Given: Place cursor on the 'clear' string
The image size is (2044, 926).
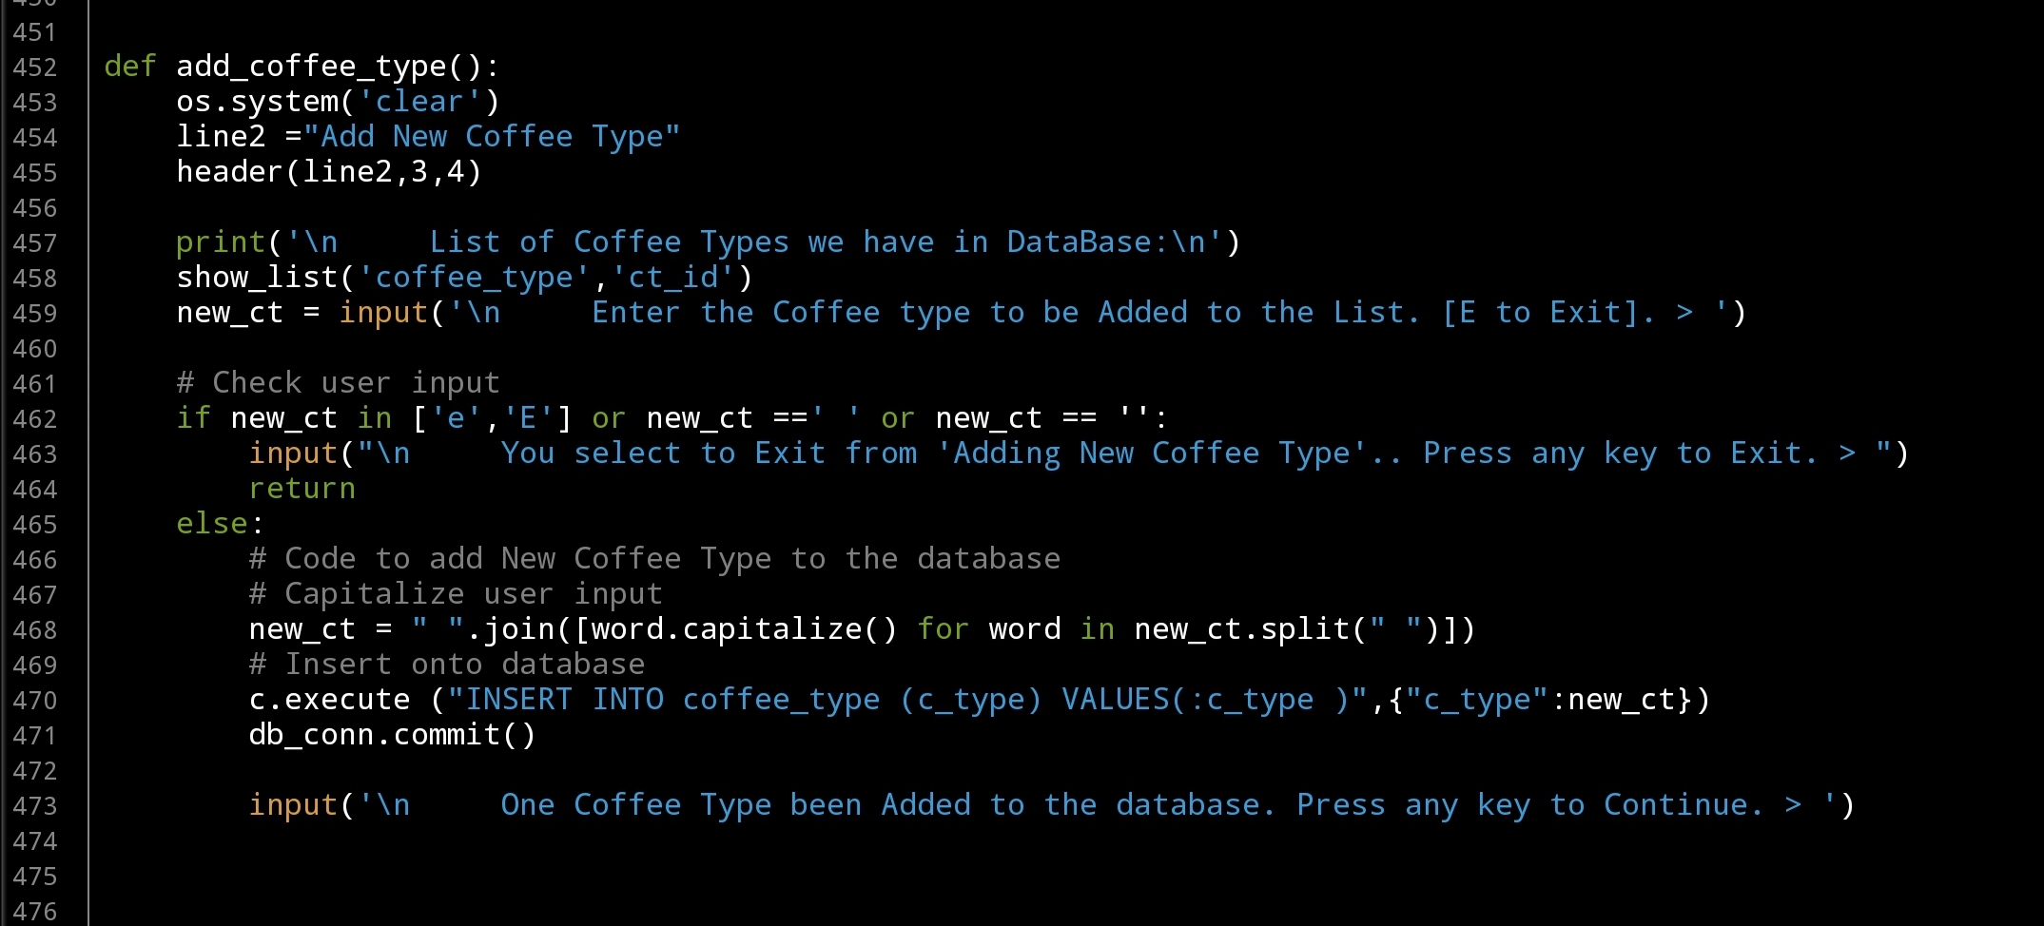Looking at the screenshot, I should (419, 102).
